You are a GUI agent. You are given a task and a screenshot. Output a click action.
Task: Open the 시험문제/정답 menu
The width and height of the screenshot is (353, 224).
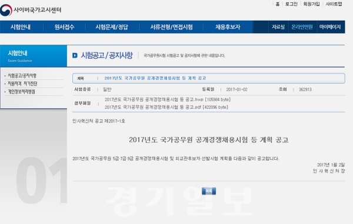click(112, 27)
